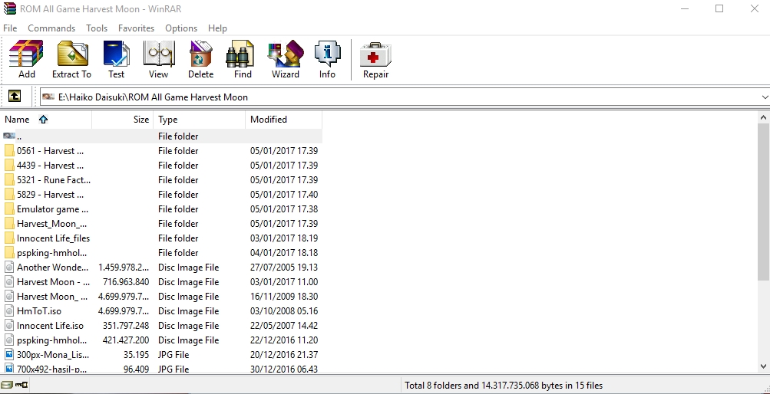
Task: Click the WinRAR title bar app icon
Action: (9, 9)
